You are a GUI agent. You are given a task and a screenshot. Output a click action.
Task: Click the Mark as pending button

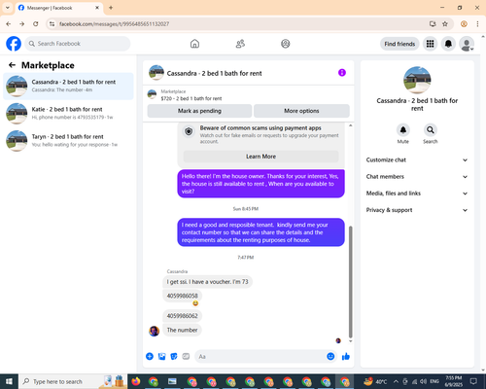[199, 111]
